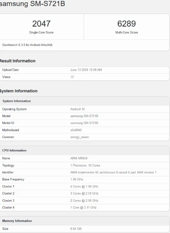Select the energy_aware governor value

coord(80,137)
